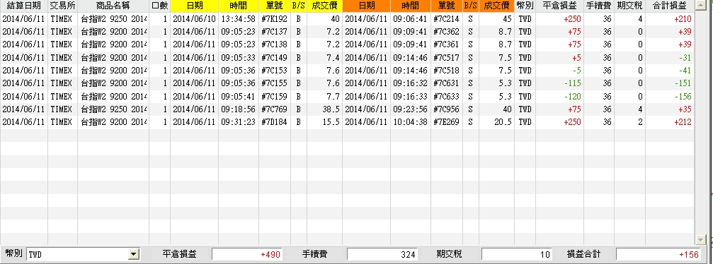The height and width of the screenshot is (264, 713).
Task: Click sell order #7E269
Action: [x=446, y=121]
